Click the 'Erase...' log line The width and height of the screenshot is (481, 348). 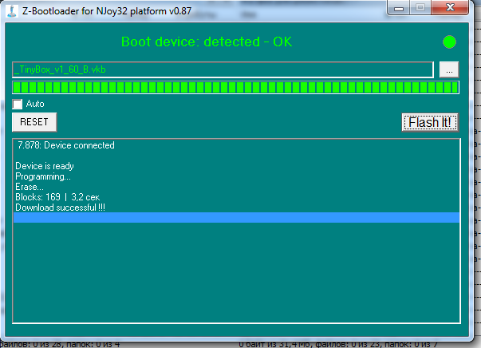coord(30,187)
